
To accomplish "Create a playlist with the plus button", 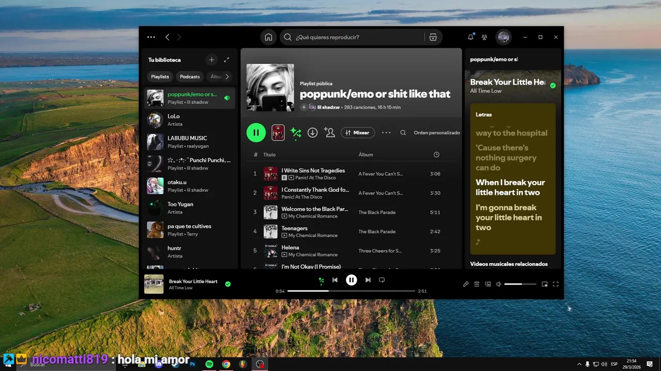I will [x=211, y=60].
